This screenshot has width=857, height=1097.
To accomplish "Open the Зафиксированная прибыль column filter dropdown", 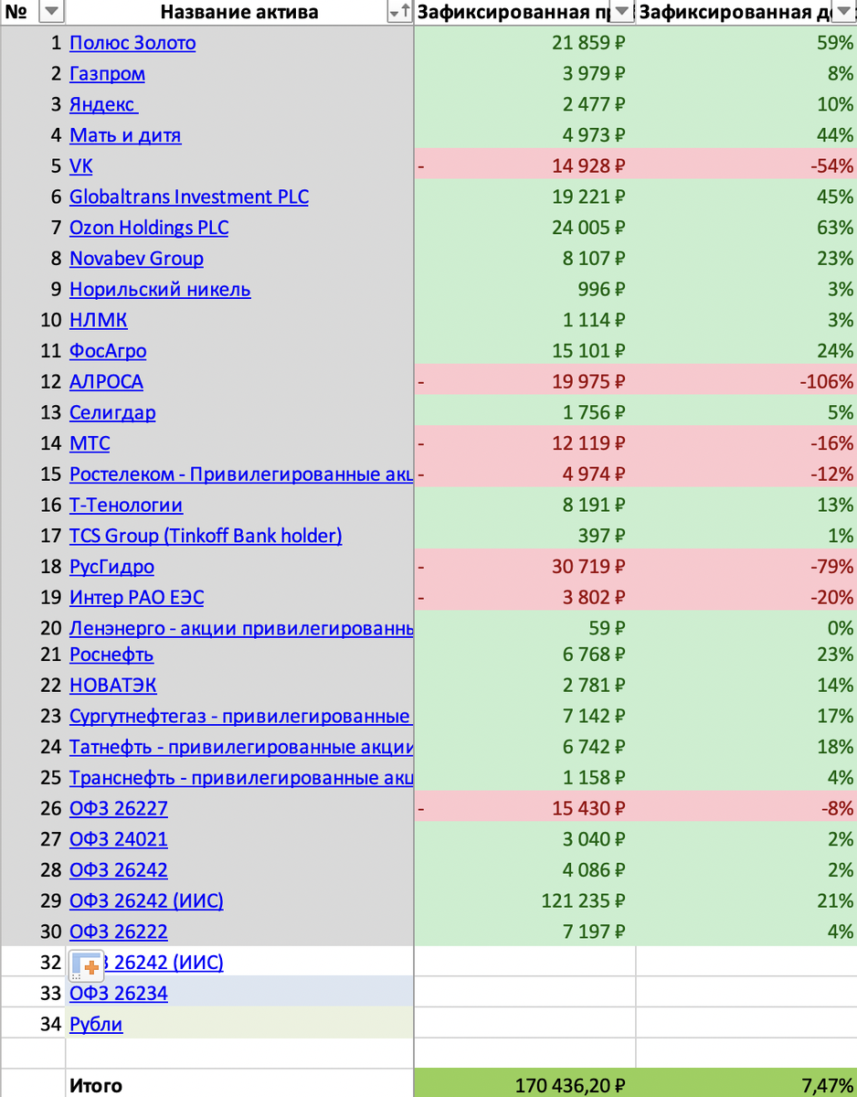I will 622,12.
